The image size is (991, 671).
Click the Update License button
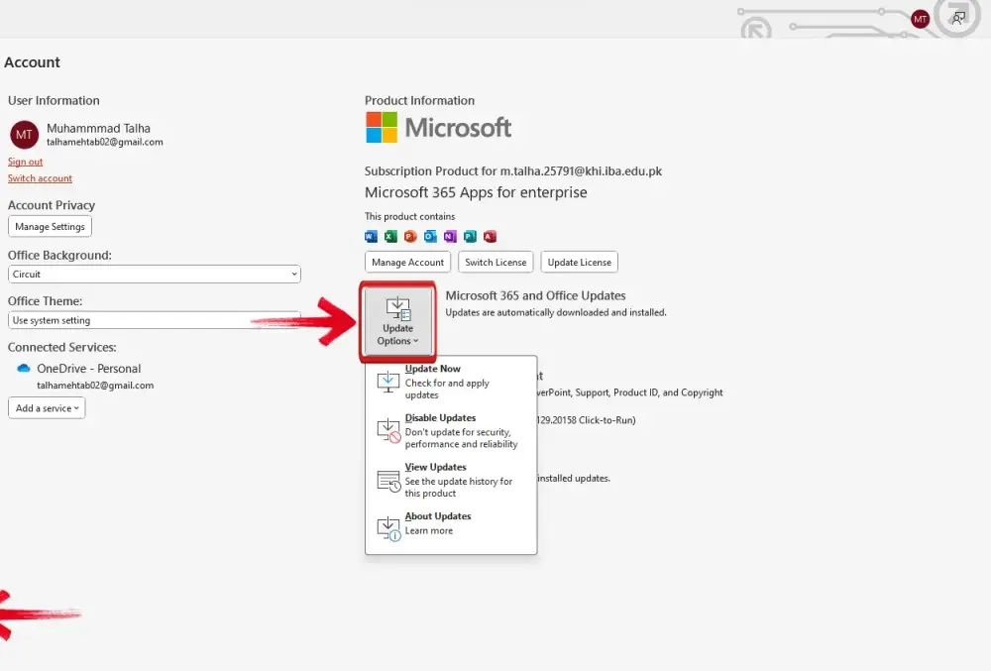pyautogui.click(x=580, y=263)
